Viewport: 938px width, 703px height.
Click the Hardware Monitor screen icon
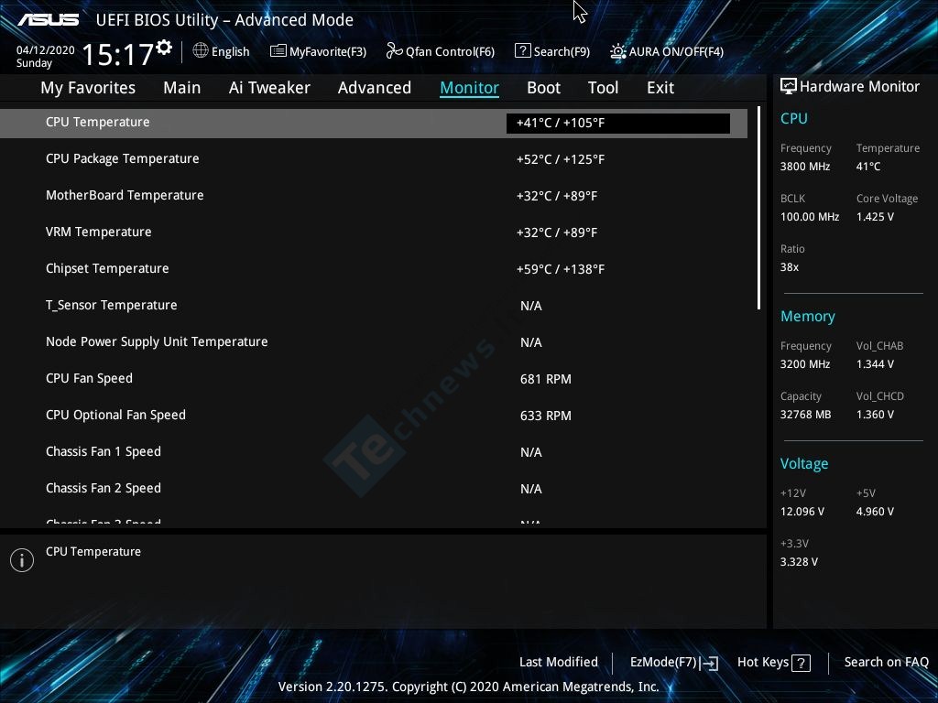pos(789,86)
